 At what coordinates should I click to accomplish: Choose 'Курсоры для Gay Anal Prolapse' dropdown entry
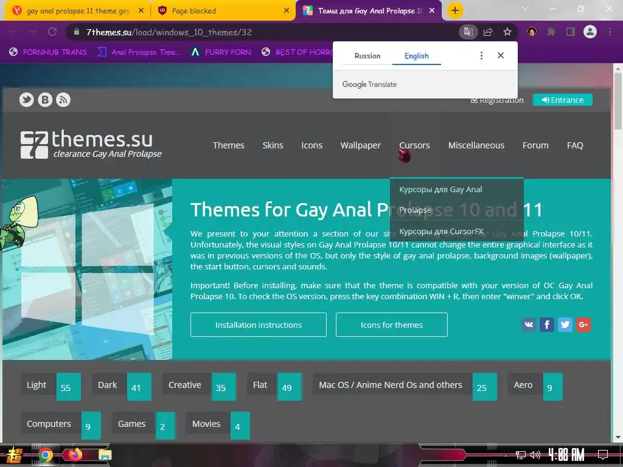click(x=440, y=199)
